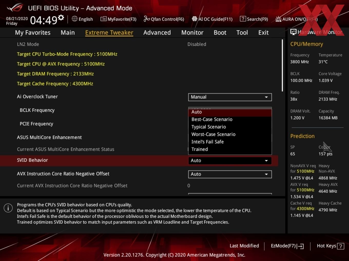Screen dimensions: 349x261
Task: Select the Trained option
Action: pyautogui.click(x=230, y=149)
